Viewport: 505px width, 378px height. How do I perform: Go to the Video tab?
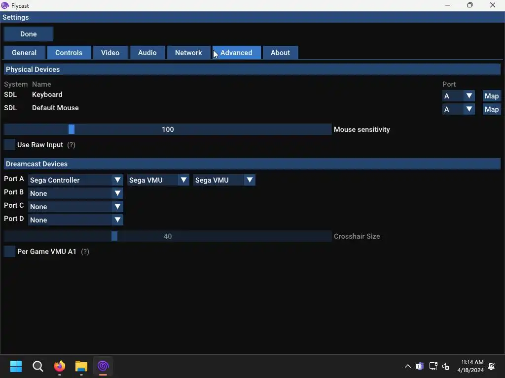[110, 53]
